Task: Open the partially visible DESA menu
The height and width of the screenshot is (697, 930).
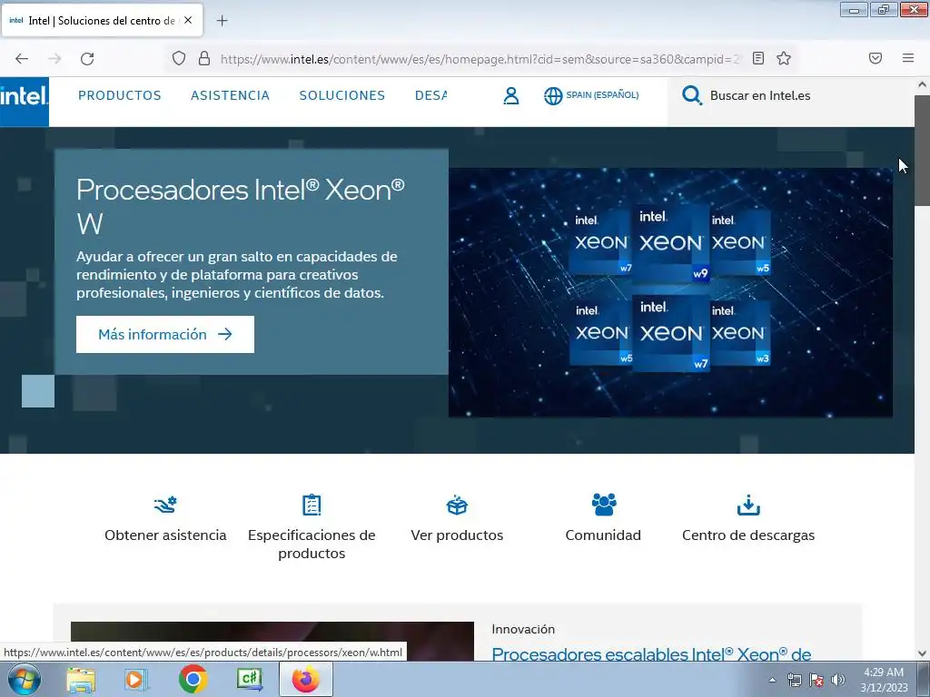Action: point(431,95)
